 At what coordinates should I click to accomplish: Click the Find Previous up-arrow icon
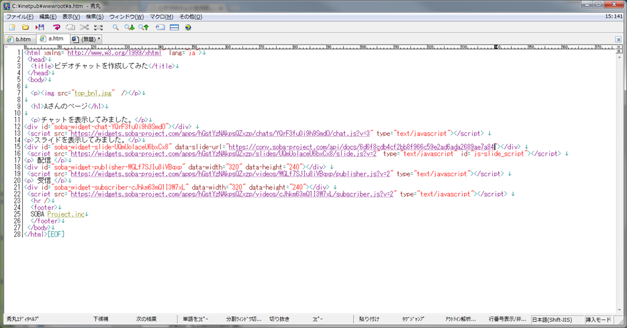(143, 27)
